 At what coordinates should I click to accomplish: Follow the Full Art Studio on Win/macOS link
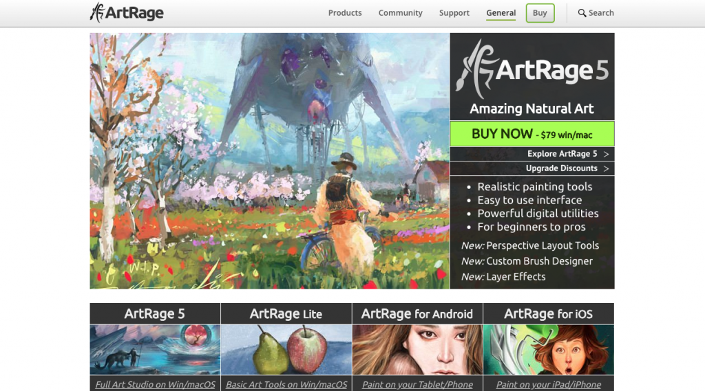[155, 385]
